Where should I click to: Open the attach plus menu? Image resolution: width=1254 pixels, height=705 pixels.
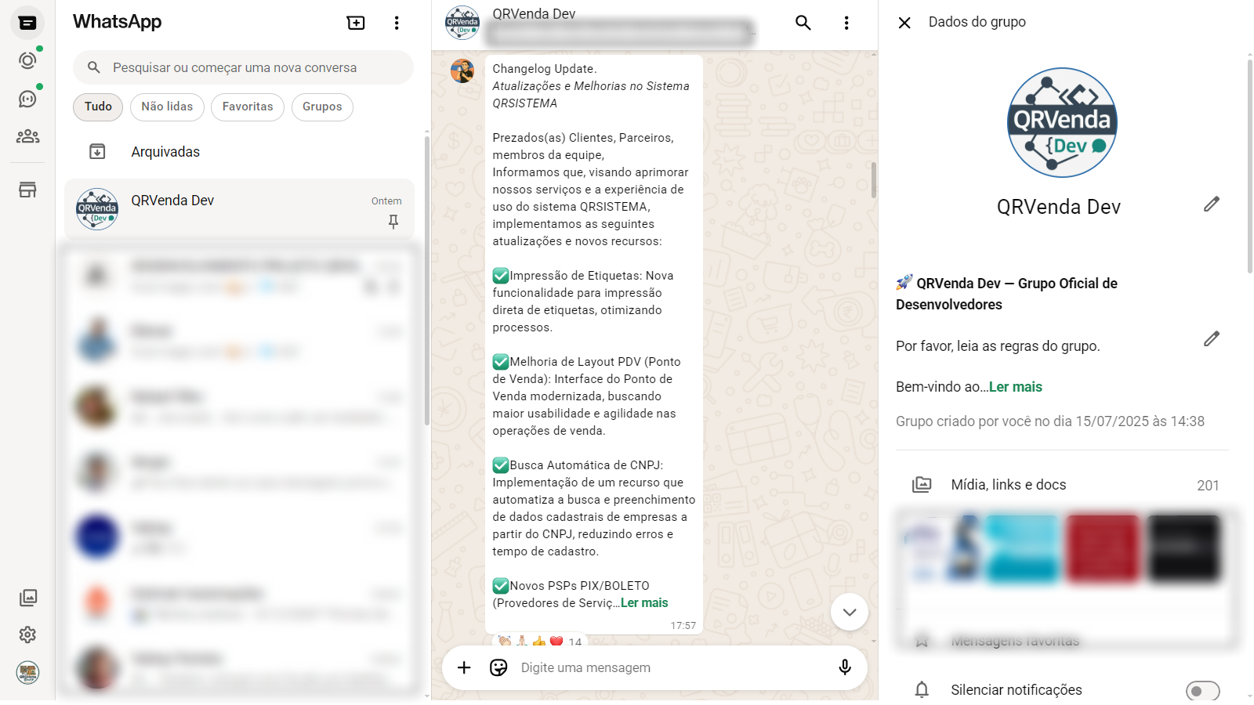point(464,667)
